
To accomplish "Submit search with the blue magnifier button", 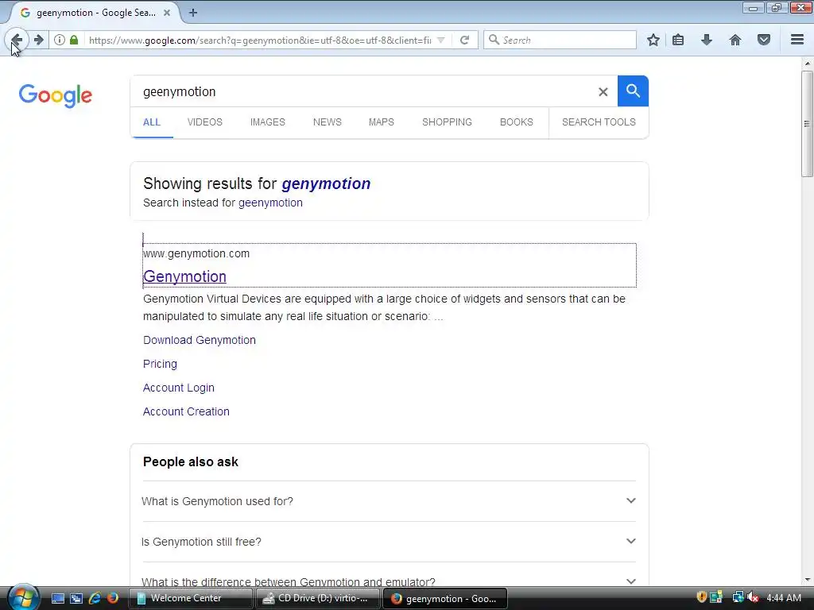I will point(633,91).
